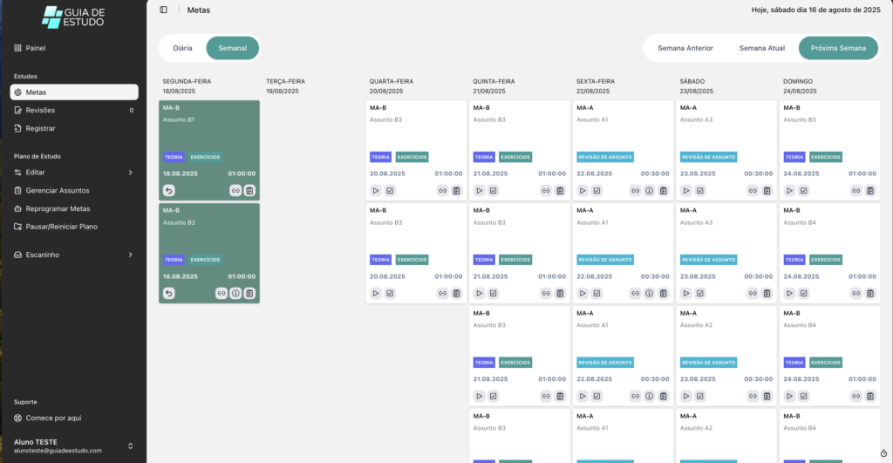Start the topmost quarta-feira Assunto B3 card

[376, 191]
